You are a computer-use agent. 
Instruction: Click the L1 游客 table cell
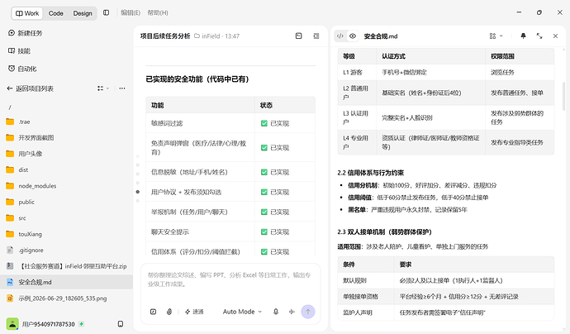pyautogui.click(x=357, y=73)
